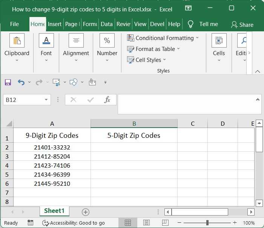Image resolution: width=264 pixels, height=228 pixels.
Task: Open the Clipboard paste icon group
Action: pos(17,41)
